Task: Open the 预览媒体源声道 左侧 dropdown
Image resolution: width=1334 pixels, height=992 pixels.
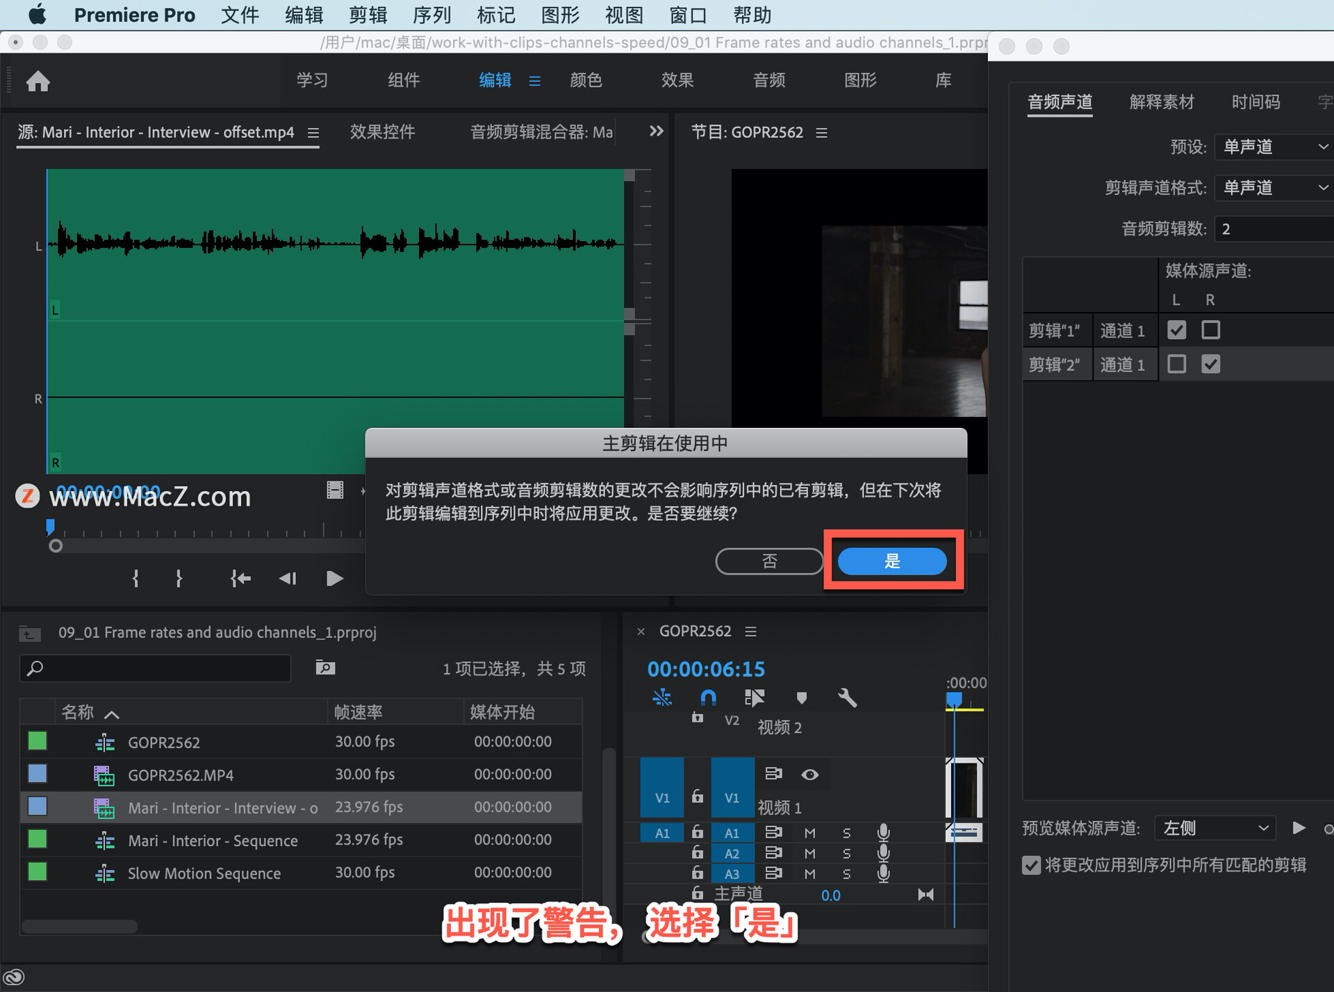Action: pyautogui.click(x=1216, y=827)
